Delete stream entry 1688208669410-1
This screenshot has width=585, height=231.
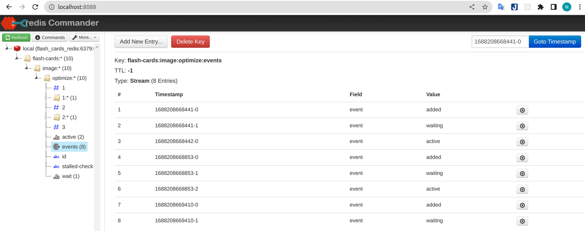[522, 221]
